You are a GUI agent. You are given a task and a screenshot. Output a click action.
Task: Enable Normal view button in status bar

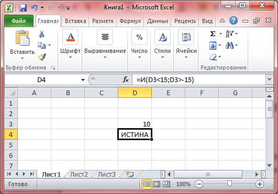(x=147, y=184)
